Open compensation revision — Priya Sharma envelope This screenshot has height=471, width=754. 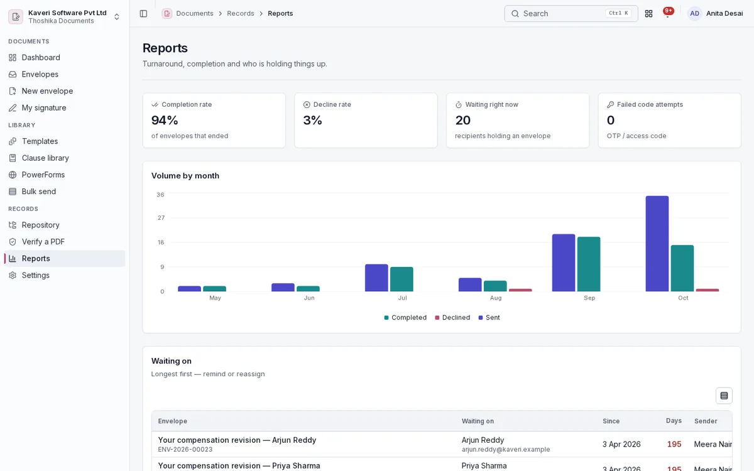coord(239,466)
